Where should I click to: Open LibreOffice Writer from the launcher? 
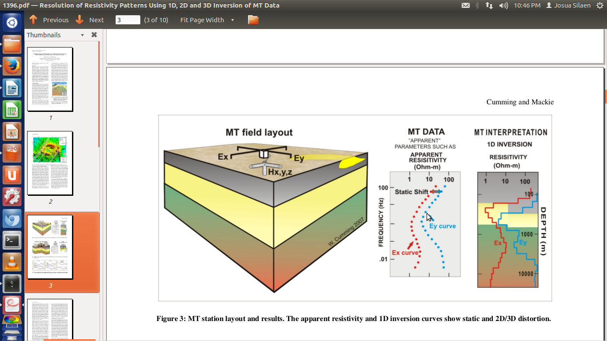[12, 88]
